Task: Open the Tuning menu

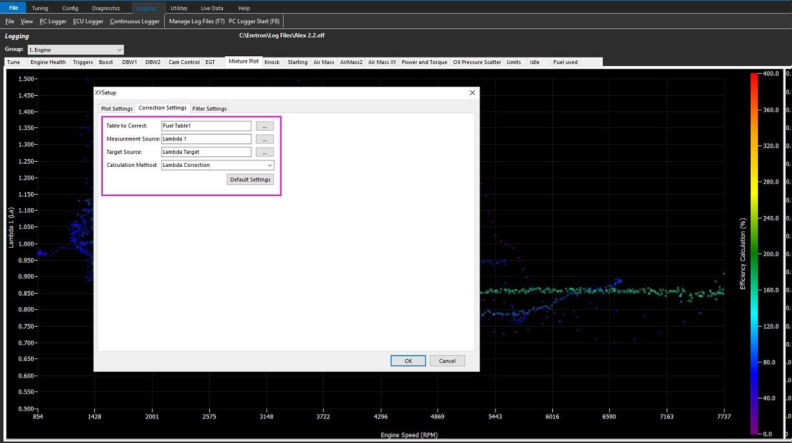Action: click(40, 8)
